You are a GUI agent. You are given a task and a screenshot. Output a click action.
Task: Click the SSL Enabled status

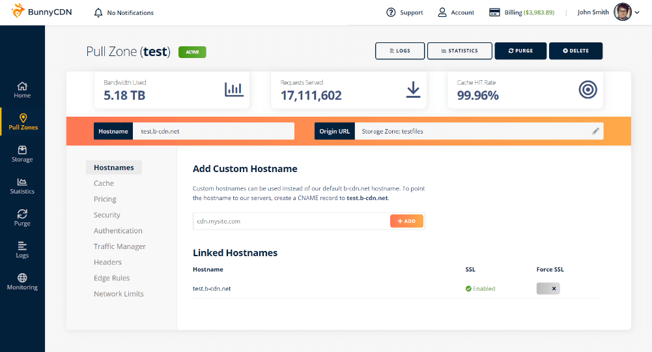point(480,288)
